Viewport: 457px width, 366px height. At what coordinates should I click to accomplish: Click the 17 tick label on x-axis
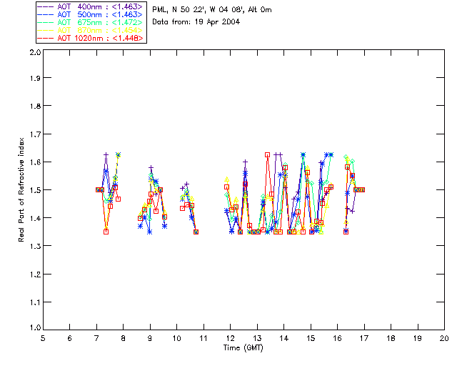[364, 338]
